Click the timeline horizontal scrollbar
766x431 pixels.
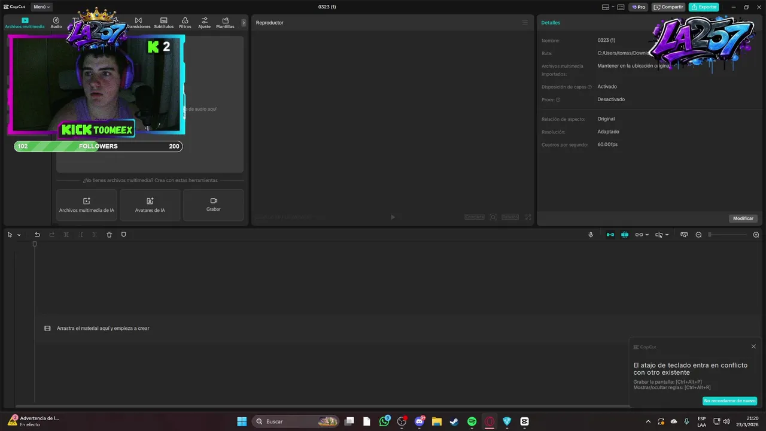tap(322, 406)
